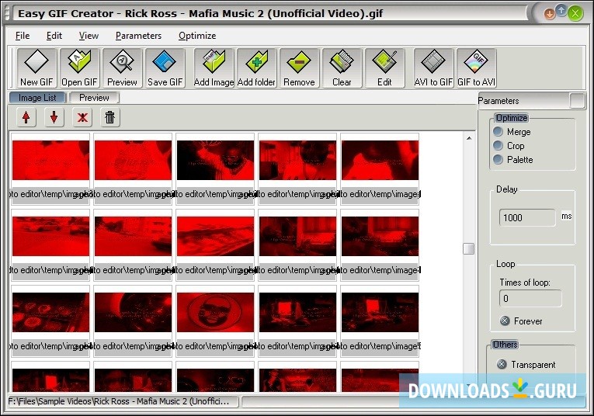Click the Preview magnifier toolbar icon
The width and height of the screenshot is (594, 416).
(x=122, y=68)
